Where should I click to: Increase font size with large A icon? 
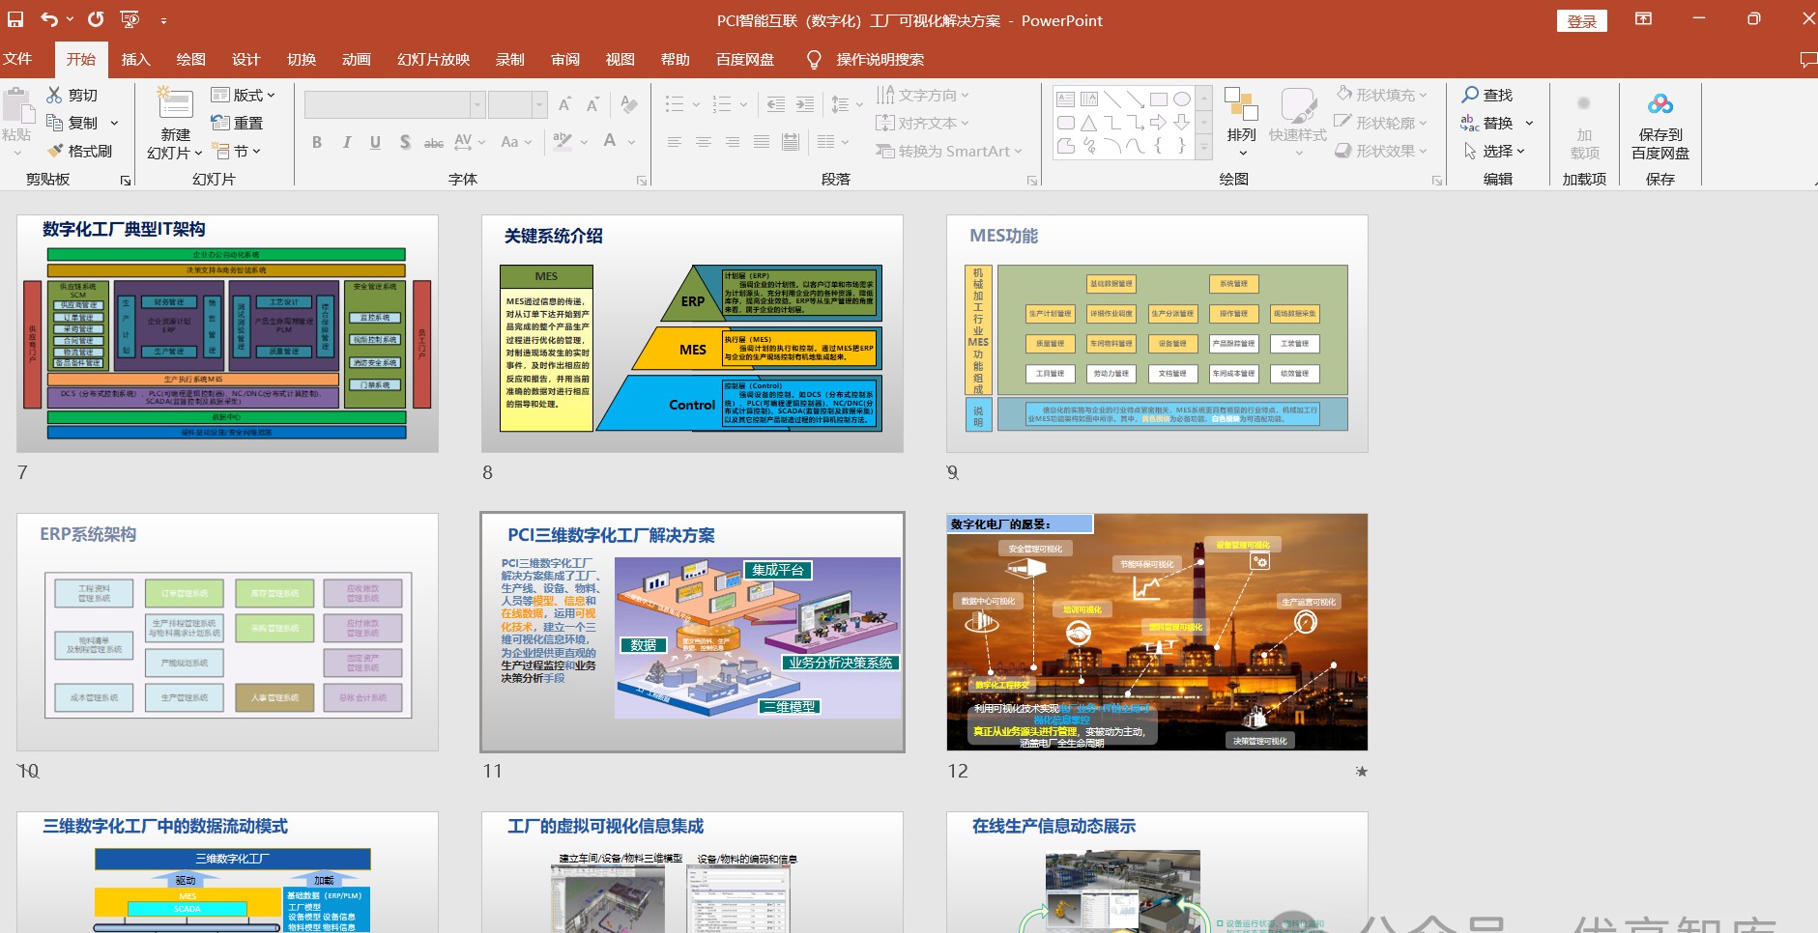(564, 104)
